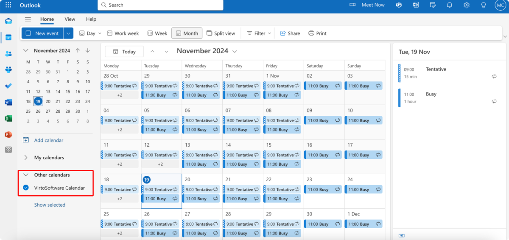Image resolution: width=509 pixels, height=240 pixels.
Task: Create a New event
Action: pyautogui.click(x=42, y=33)
